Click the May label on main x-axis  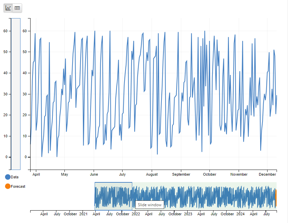64,175
